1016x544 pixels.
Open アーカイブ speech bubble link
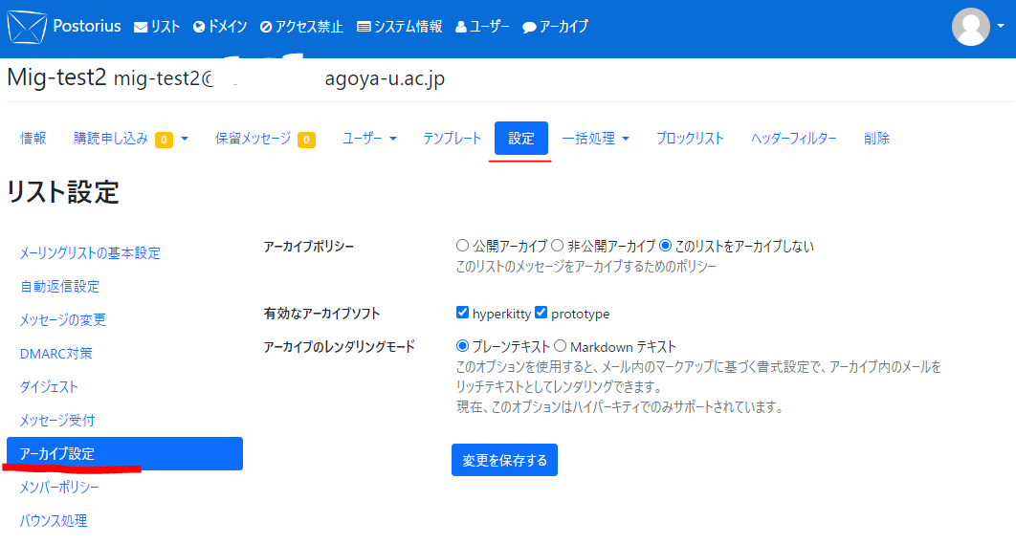[555, 27]
